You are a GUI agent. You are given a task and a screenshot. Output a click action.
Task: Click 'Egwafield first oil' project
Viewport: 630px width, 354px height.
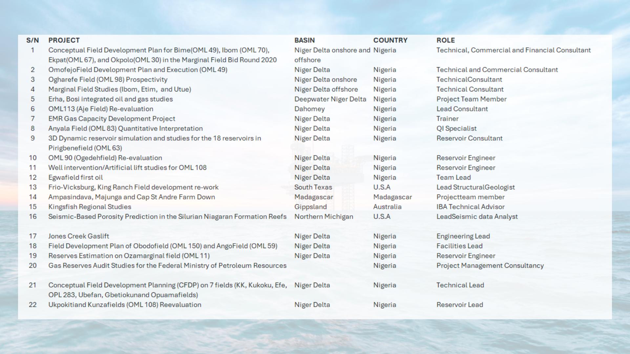coord(75,178)
